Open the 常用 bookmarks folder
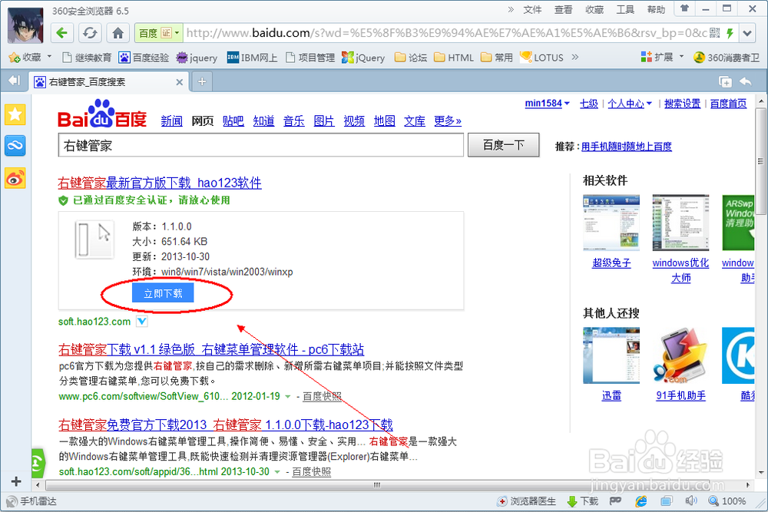This screenshot has height=512, width=768. (497, 58)
